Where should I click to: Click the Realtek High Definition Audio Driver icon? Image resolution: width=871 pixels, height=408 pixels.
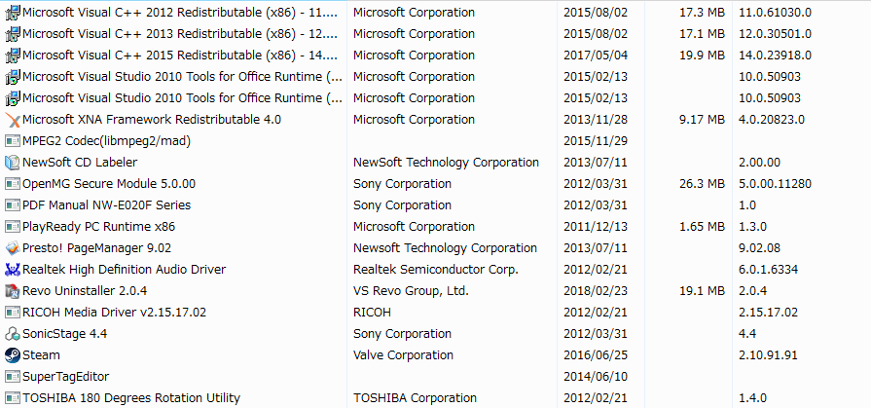[x=13, y=270]
